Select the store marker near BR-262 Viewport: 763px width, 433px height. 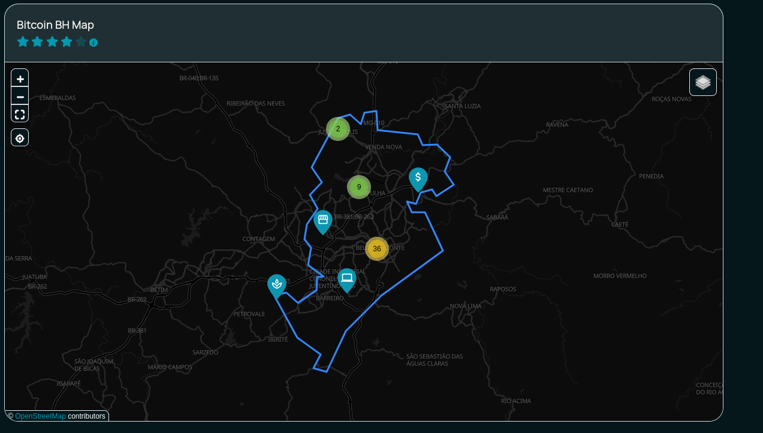[322, 220]
